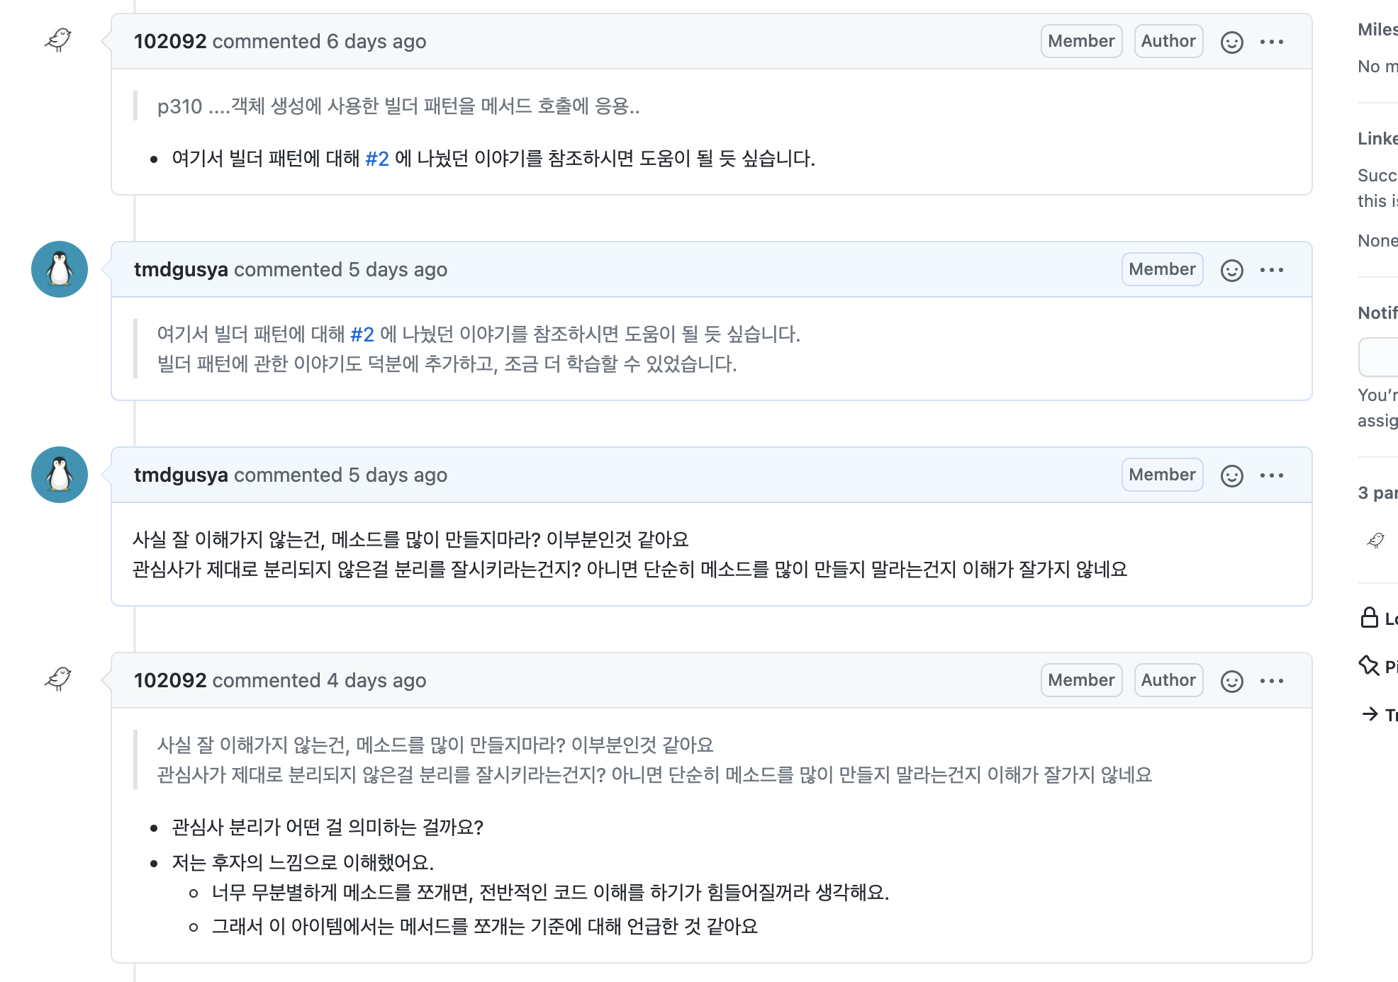Click the pin issue icon in sidebar
1398x982 pixels.
[x=1369, y=666]
